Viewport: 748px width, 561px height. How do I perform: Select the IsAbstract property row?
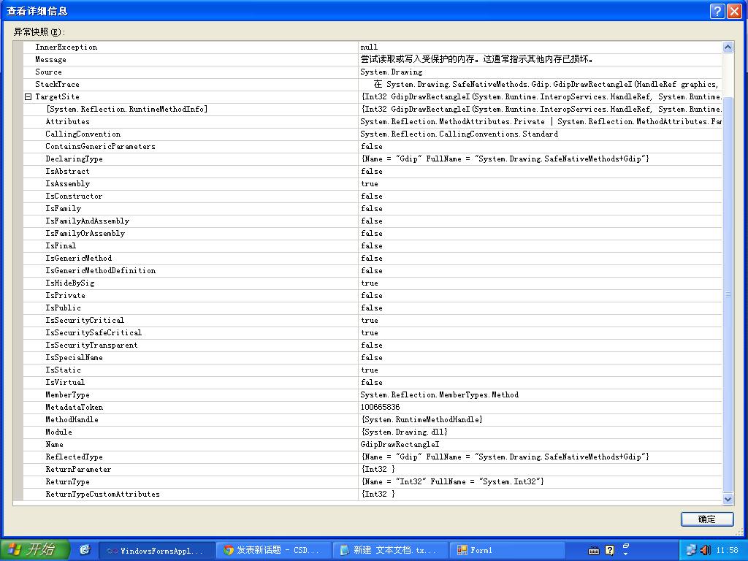(372, 171)
